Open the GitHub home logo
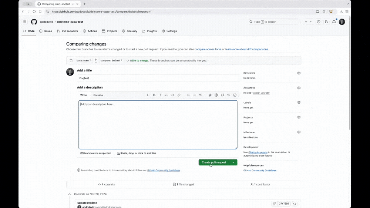This screenshot has width=370, height=208. pyautogui.click(x=34, y=22)
